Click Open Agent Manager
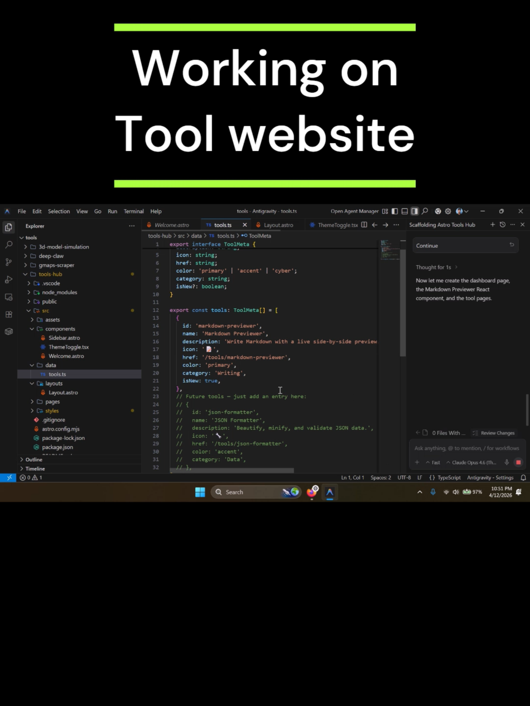 [x=354, y=211]
